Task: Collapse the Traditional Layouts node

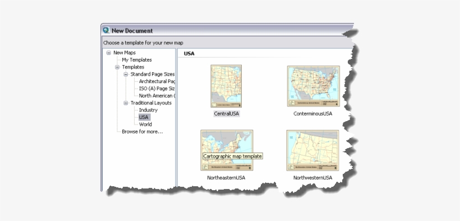Action: 126,103
